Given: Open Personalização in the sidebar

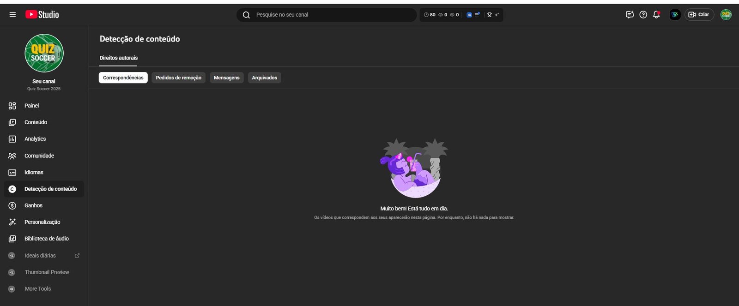Looking at the screenshot, I should click(44, 222).
